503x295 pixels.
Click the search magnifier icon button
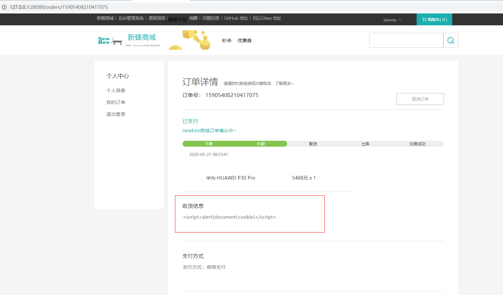(x=451, y=40)
